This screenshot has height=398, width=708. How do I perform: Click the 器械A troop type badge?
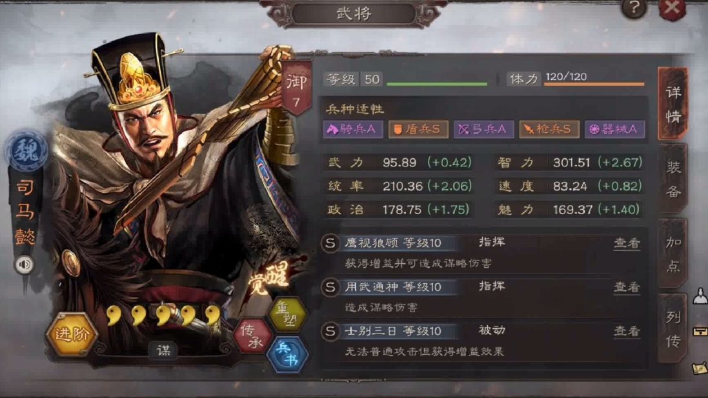pyautogui.click(x=614, y=130)
